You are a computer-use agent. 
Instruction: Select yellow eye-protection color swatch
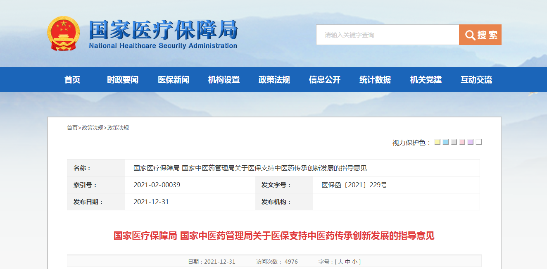[x=438, y=142]
